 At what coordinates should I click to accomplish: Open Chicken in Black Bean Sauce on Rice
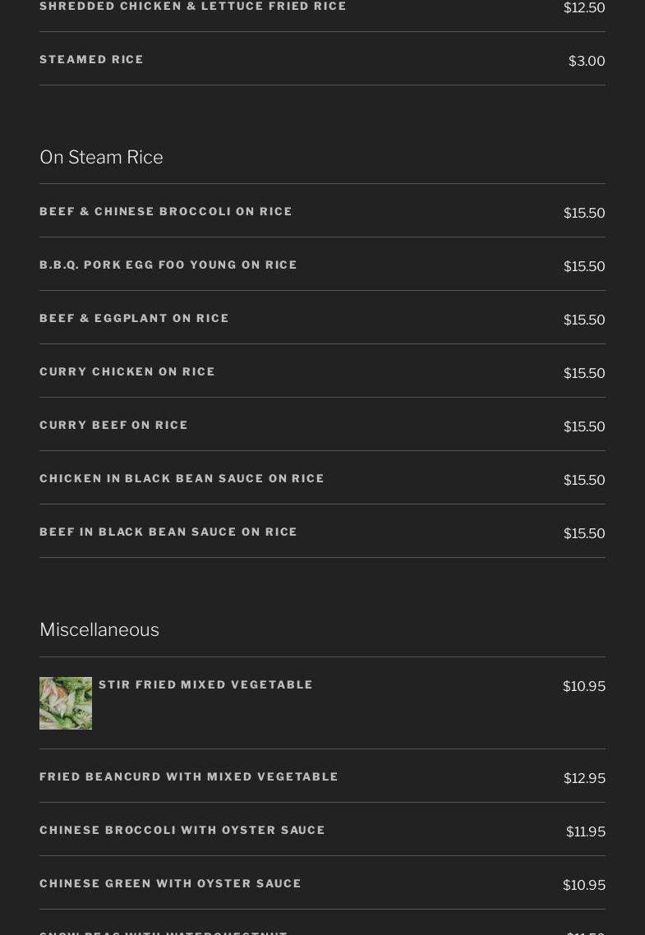tap(182, 479)
